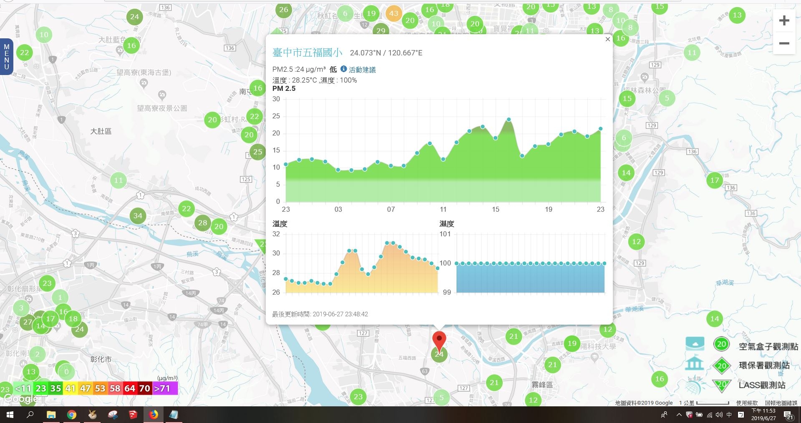Viewport: 801px width, 423px height.
Task: Select the 29 sensor marker at top
Action: [381, 30]
